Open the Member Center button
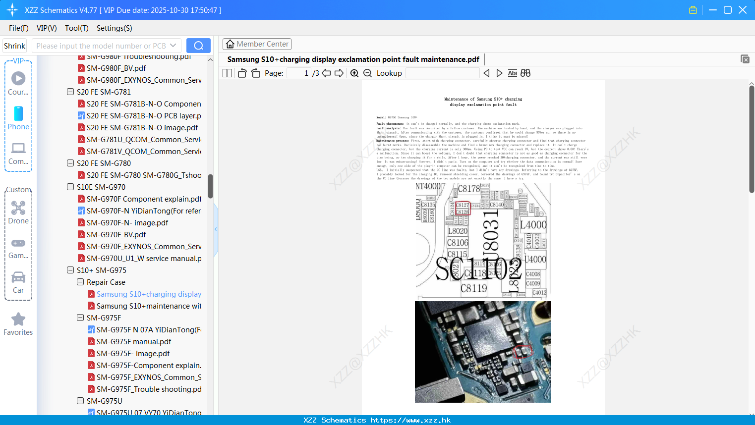This screenshot has height=425, width=755. tap(257, 44)
